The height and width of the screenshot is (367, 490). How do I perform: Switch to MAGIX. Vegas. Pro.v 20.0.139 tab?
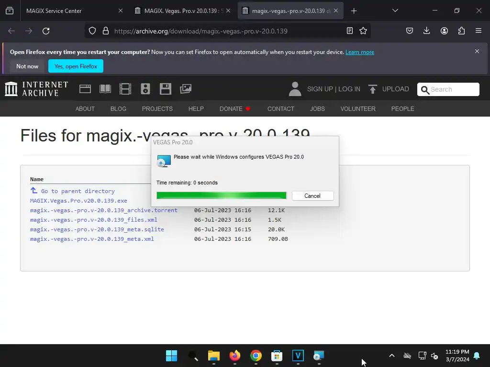click(182, 11)
